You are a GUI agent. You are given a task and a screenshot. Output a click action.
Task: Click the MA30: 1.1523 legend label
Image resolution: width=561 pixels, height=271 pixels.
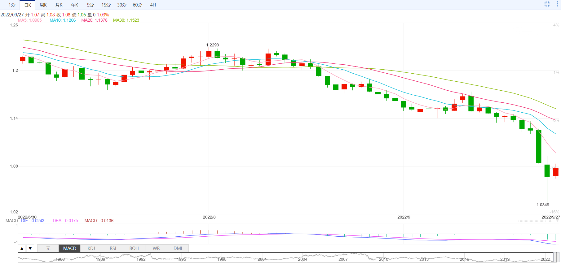[x=126, y=20]
